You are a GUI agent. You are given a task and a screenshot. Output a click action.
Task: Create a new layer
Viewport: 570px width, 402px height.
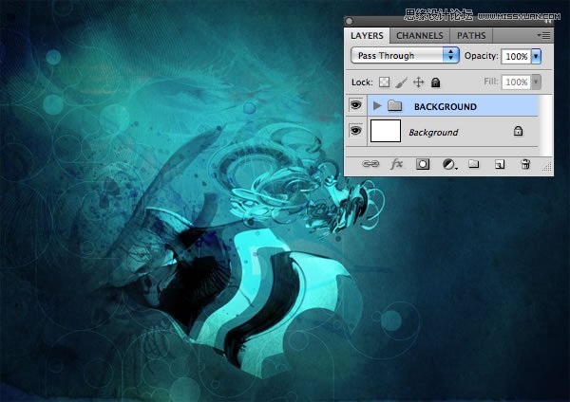coord(500,165)
